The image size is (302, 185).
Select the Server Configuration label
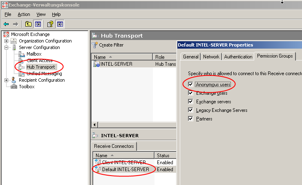coord(39,47)
